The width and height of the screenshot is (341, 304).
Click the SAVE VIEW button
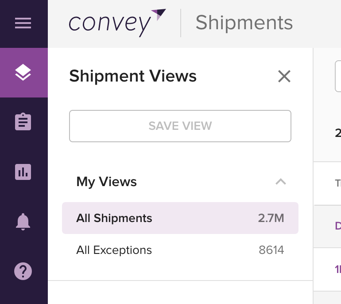click(180, 126)
